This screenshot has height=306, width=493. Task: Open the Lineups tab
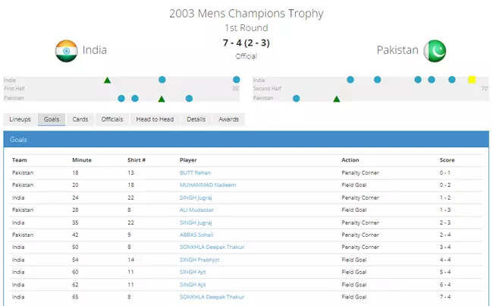tap(20, 119)
